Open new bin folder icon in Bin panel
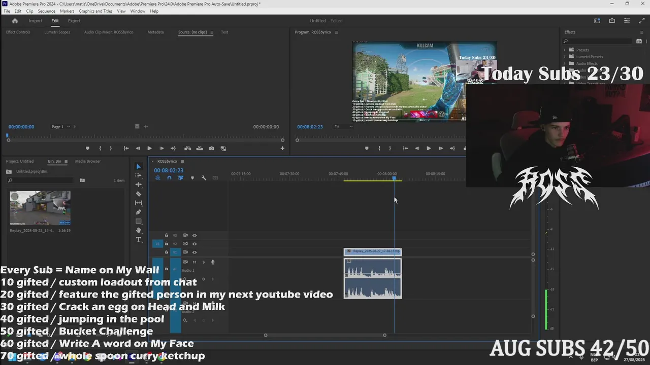Screen dimensions: 650x365 pos(82,180)
